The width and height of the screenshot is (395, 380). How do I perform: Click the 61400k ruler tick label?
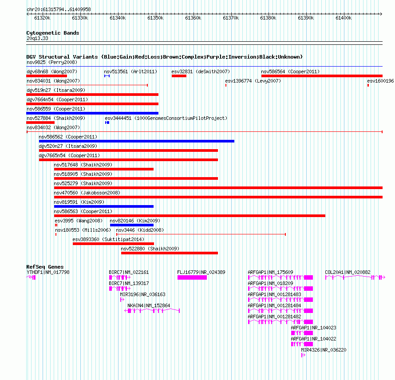[x=344, y=18]
